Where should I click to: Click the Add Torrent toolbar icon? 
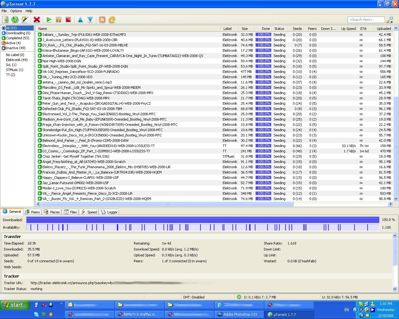click(5, 20)
